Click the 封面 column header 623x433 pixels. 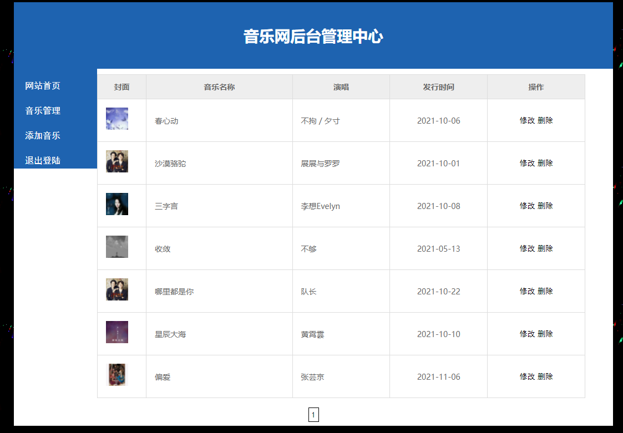(x=121, y=87)
